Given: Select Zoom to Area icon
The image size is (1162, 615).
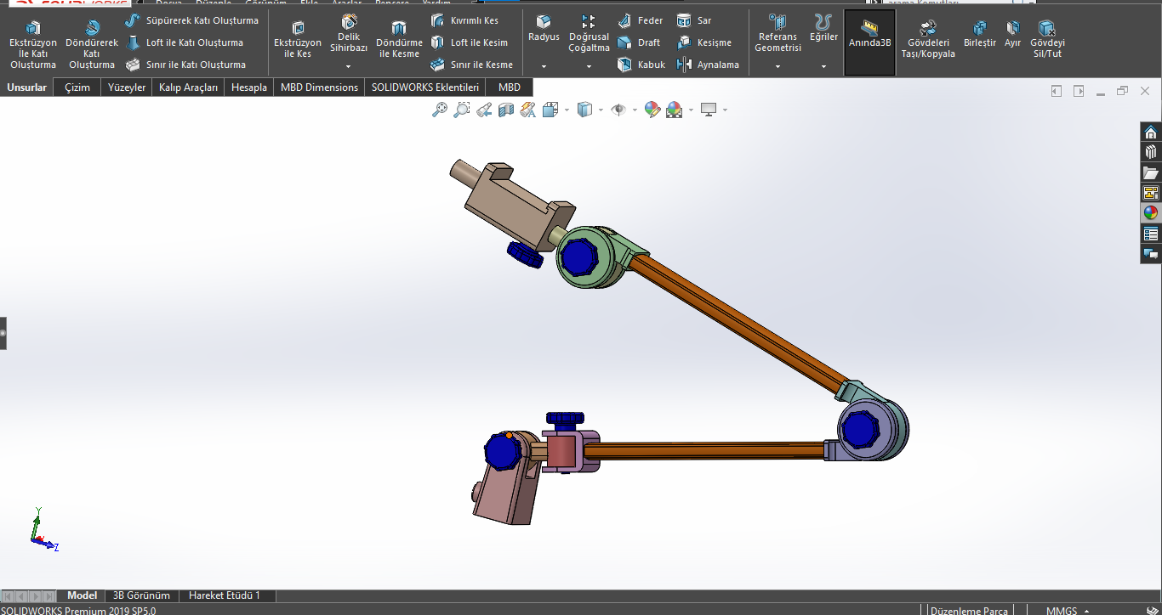Looking at the screenshot, I should coord(462,110).
